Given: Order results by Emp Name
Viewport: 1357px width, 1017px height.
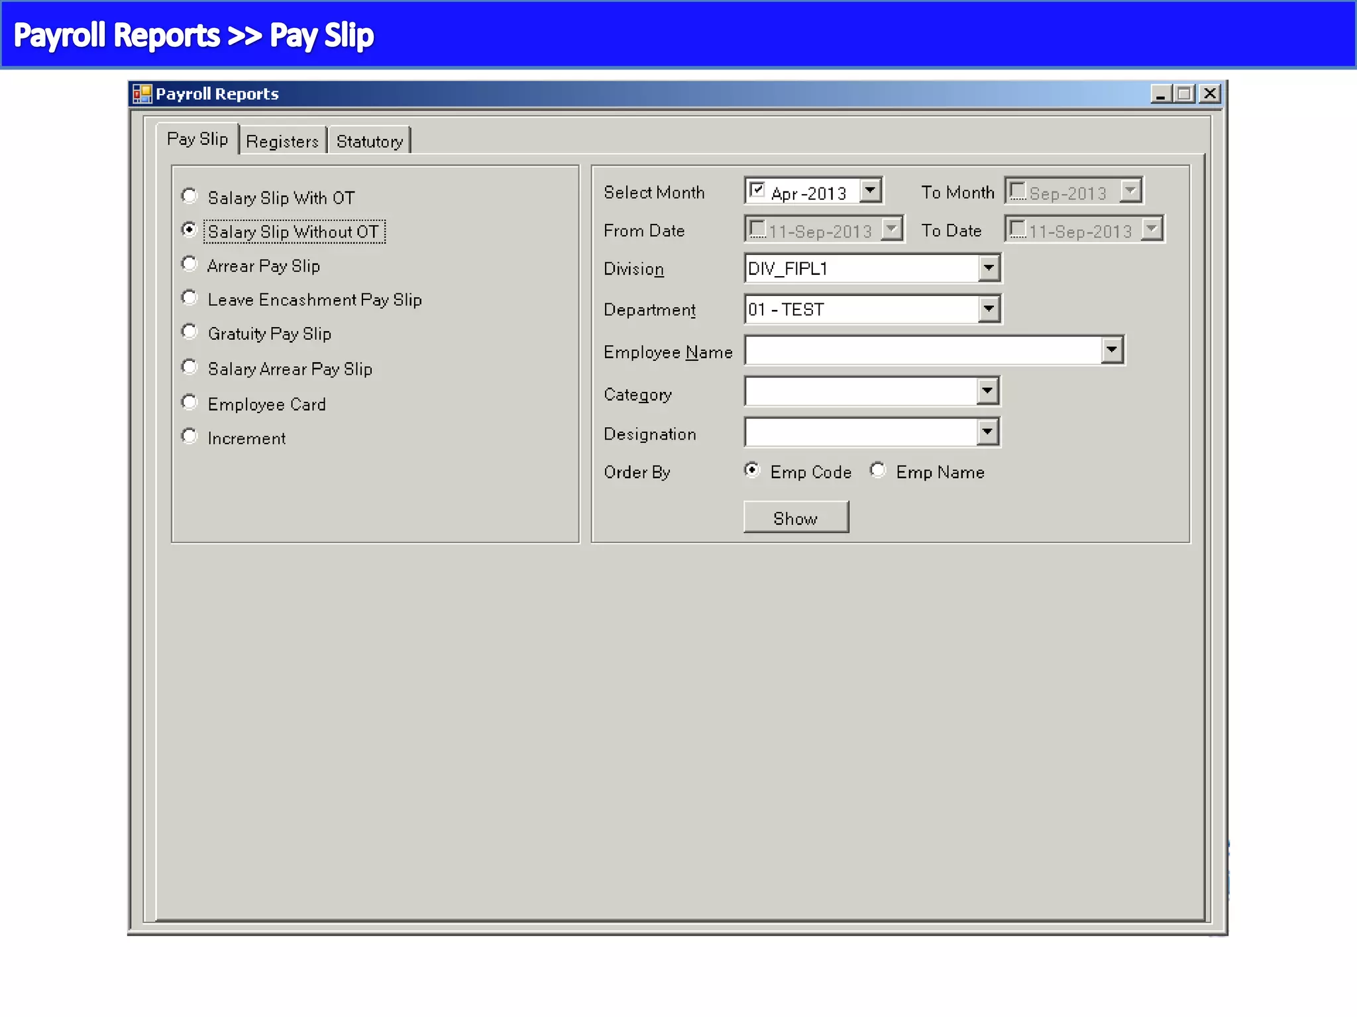Looking at the screenshot, I should (878, 470).
